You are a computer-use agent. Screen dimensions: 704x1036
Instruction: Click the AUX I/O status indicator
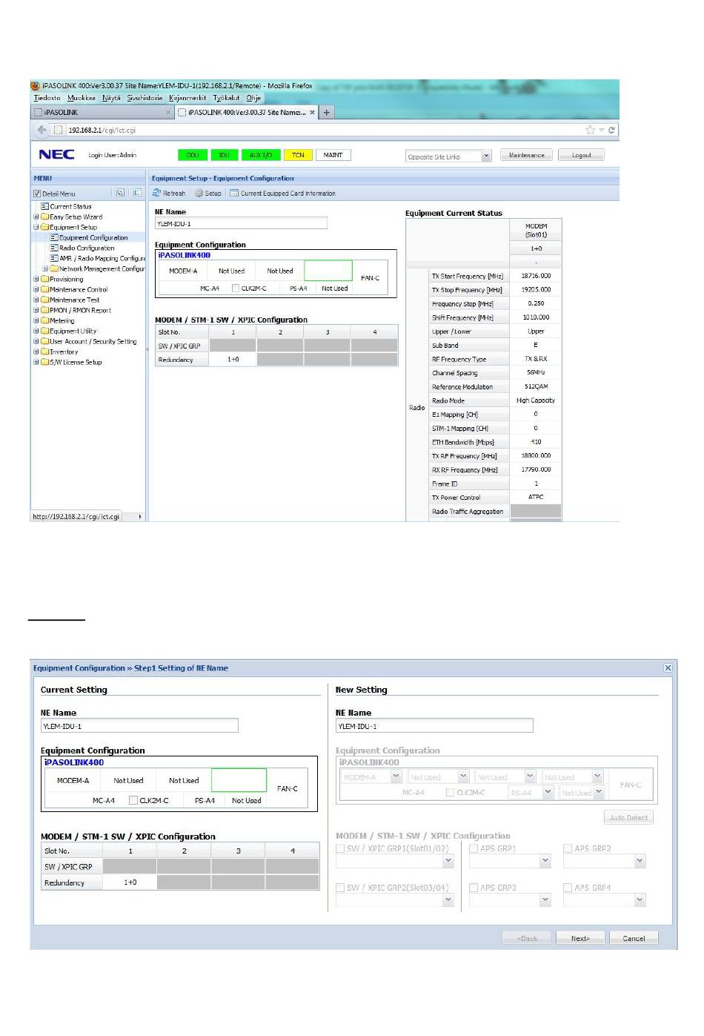(x=260, y=155)
